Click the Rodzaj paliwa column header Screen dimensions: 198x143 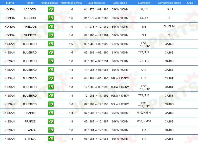pyautogui.click(x=49, y=3)
